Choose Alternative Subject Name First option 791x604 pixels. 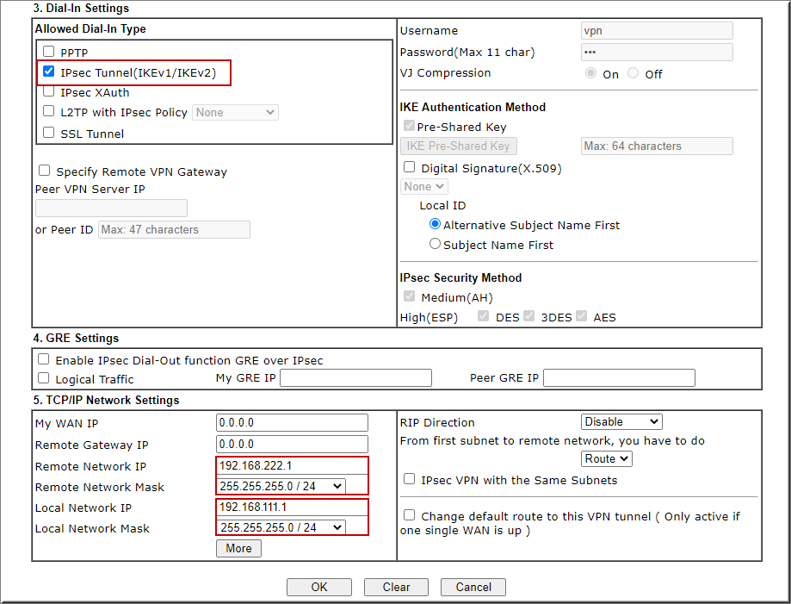(x=436, y=224)
